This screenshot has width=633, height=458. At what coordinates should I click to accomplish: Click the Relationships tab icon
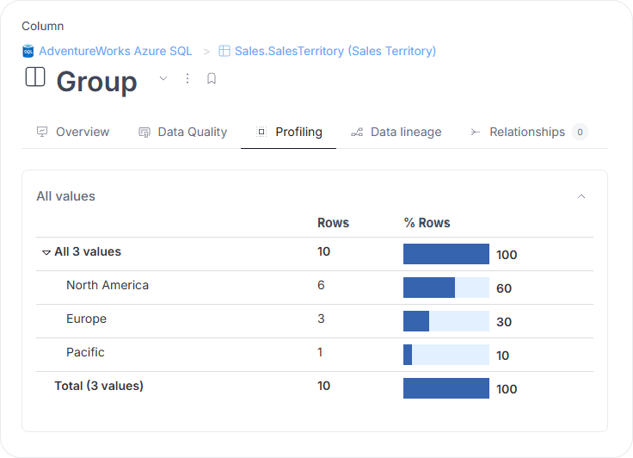tap(475, 132)
